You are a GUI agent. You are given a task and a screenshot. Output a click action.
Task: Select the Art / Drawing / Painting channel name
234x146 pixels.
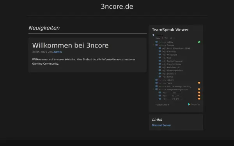click(179, 86)
